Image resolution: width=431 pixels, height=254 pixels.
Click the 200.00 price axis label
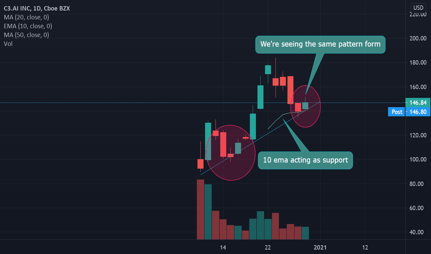click(418, 38)
